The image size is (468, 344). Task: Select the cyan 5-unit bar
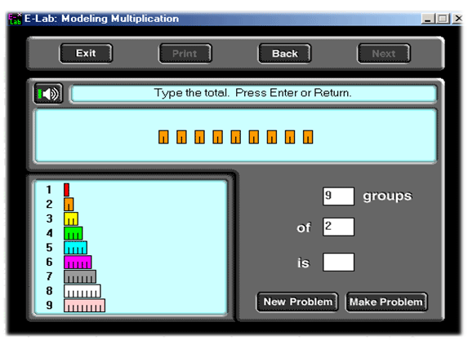click(75, 248)
